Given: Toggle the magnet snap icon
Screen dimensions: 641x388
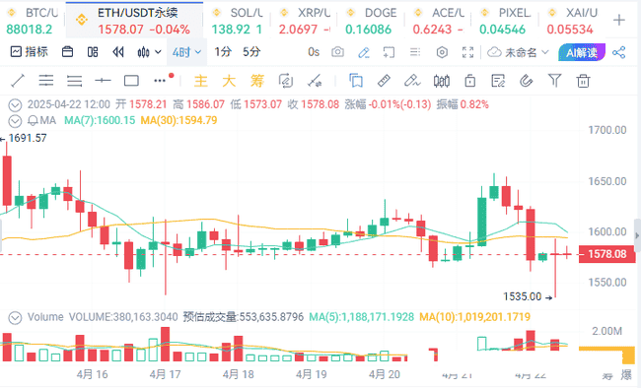Looking at the screenshot, I should coord(527,81).
